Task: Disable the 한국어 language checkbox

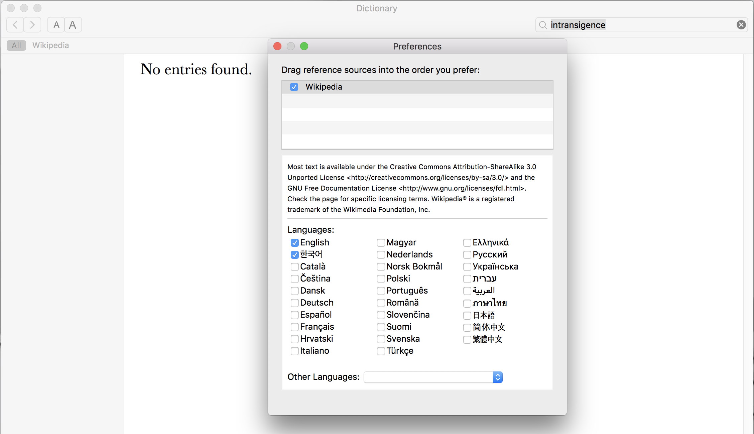Action: click(x=294, y=254)
